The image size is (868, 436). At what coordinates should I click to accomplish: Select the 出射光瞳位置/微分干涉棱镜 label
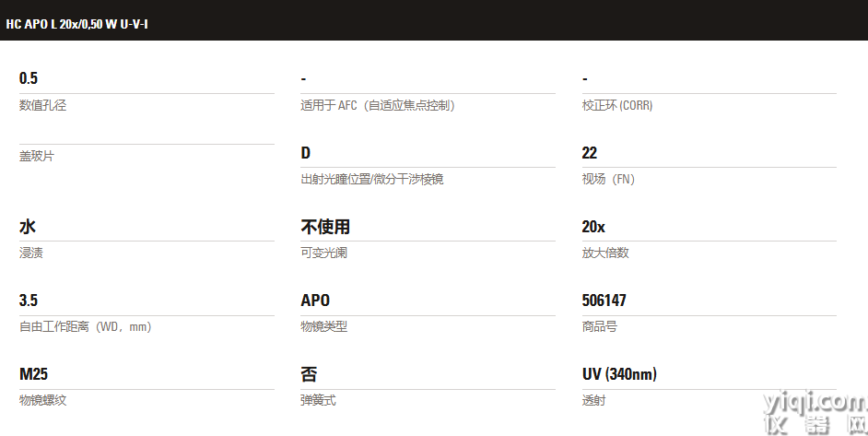coord(372,179)
